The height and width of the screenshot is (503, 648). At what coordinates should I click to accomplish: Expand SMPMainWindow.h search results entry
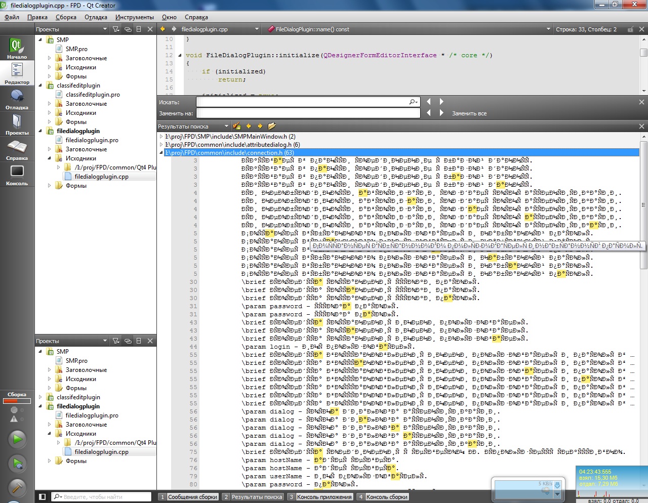coord(161,137)
